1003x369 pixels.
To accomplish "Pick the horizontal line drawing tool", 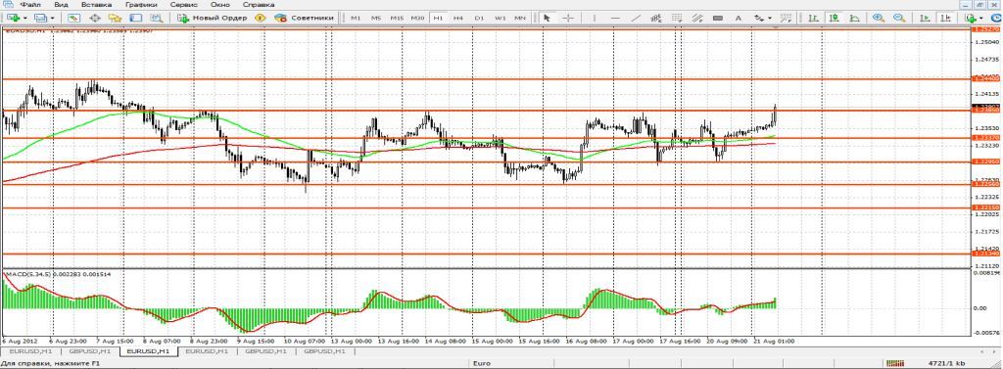I will [615, 18].
